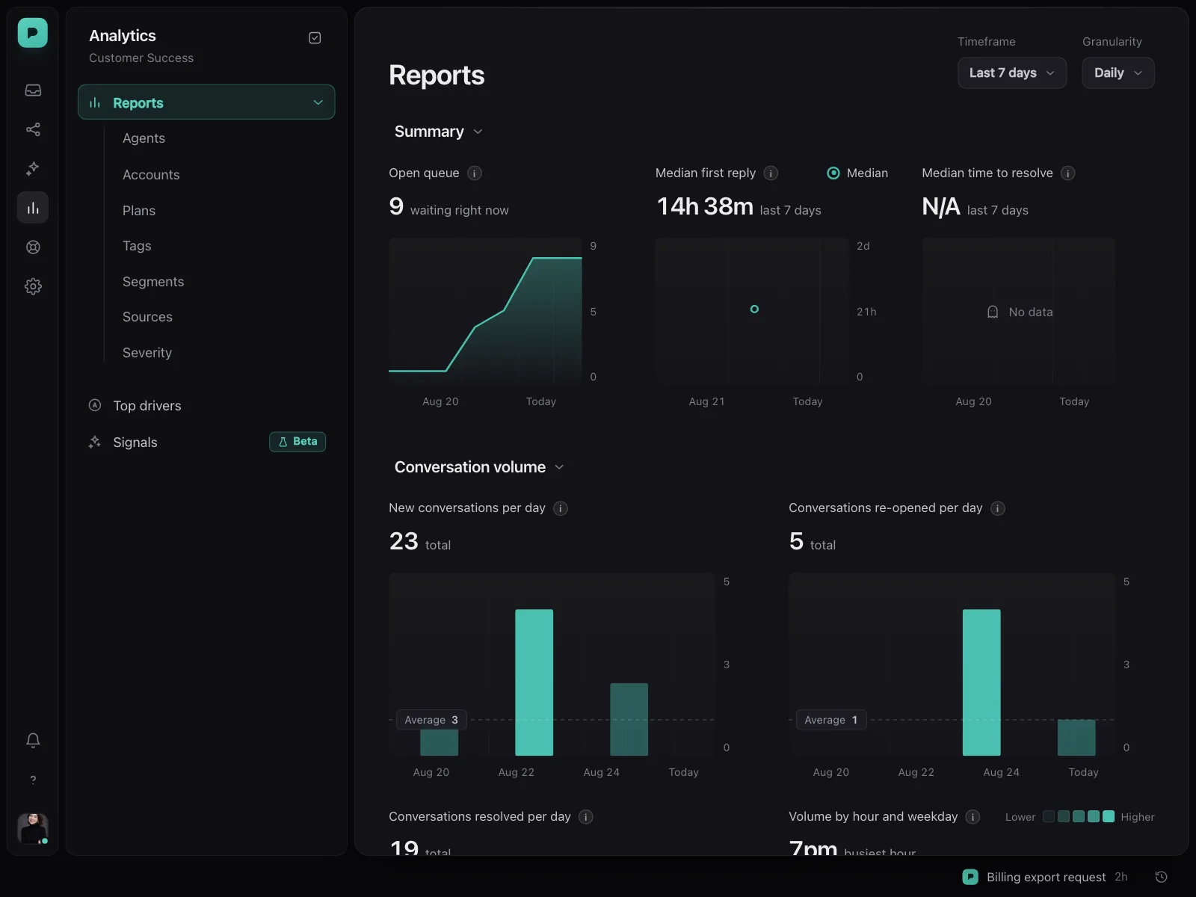Click the brightest Higher heatmap legend swatch
The width and height of the screenshot is (1196, 897).
coord(1109,817)
